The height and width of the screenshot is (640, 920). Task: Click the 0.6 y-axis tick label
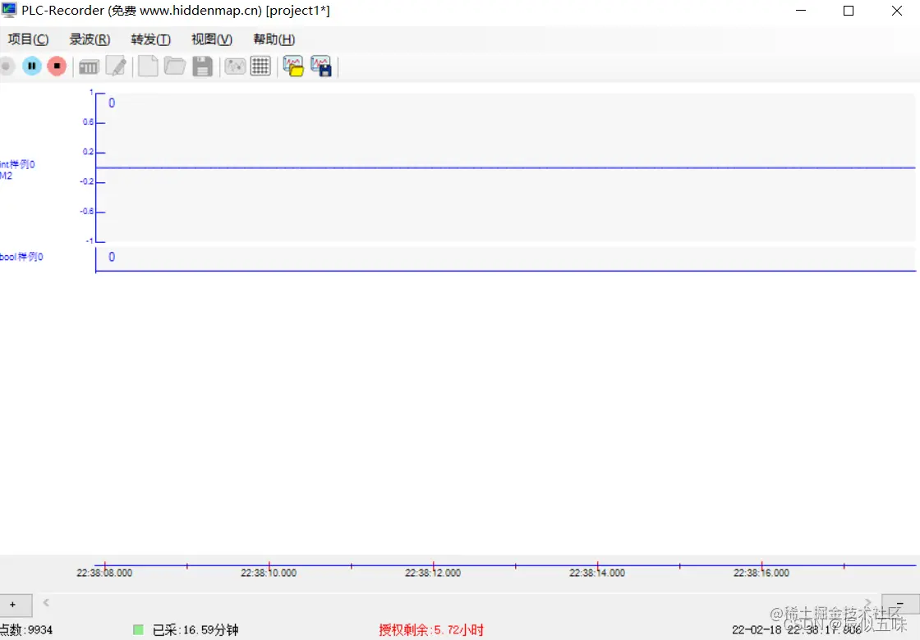click(x=88, y=122)
